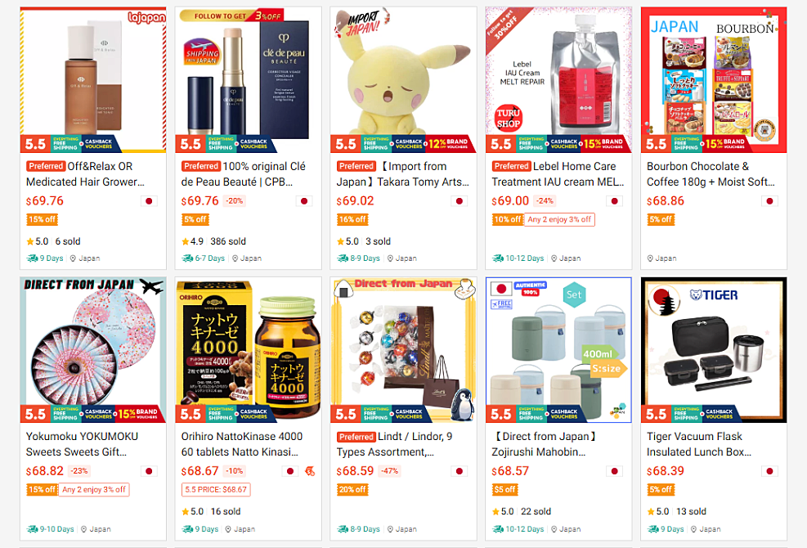Click delivery truck icon on Lebel Home Care card
The image size is (807, 548).
(498, 258)
